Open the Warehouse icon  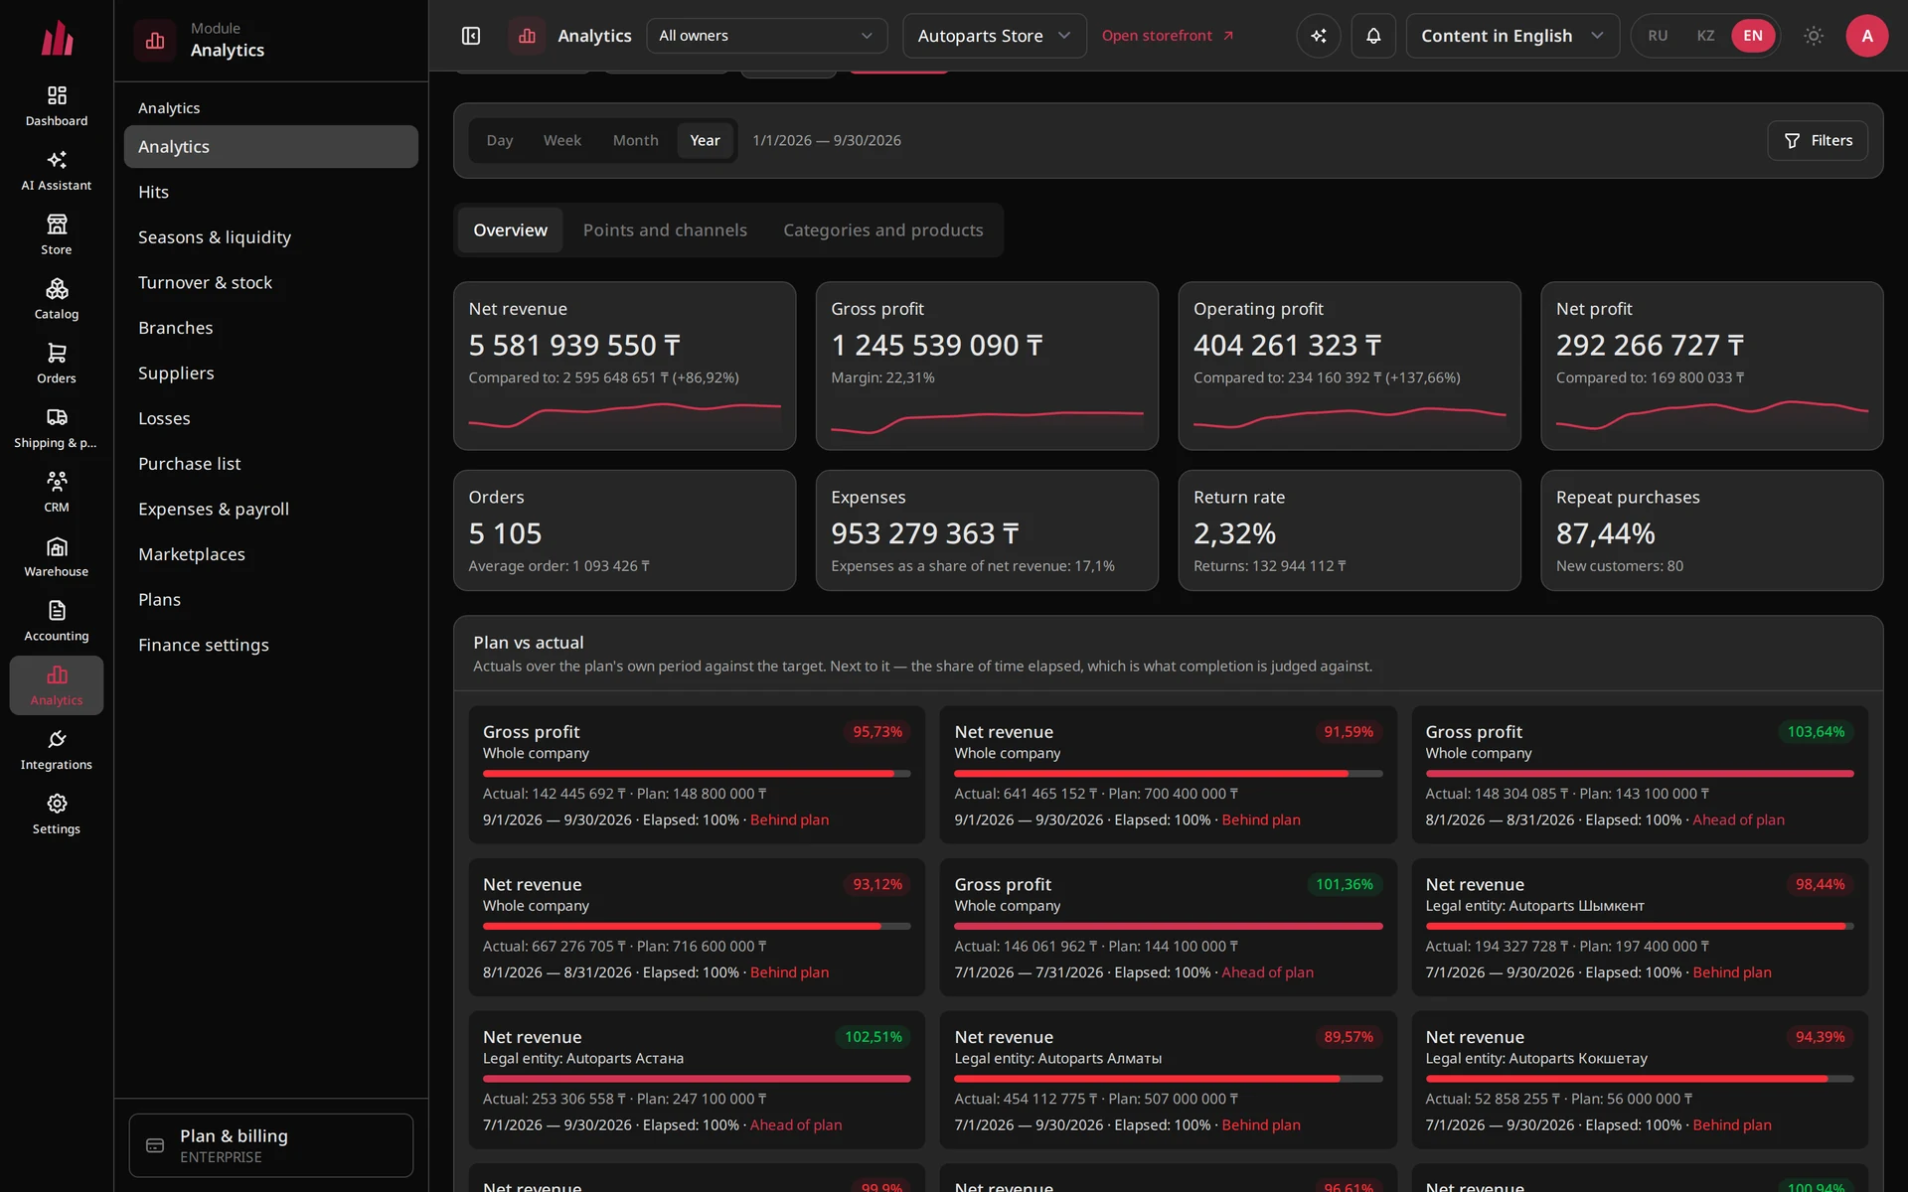(57, 546)
